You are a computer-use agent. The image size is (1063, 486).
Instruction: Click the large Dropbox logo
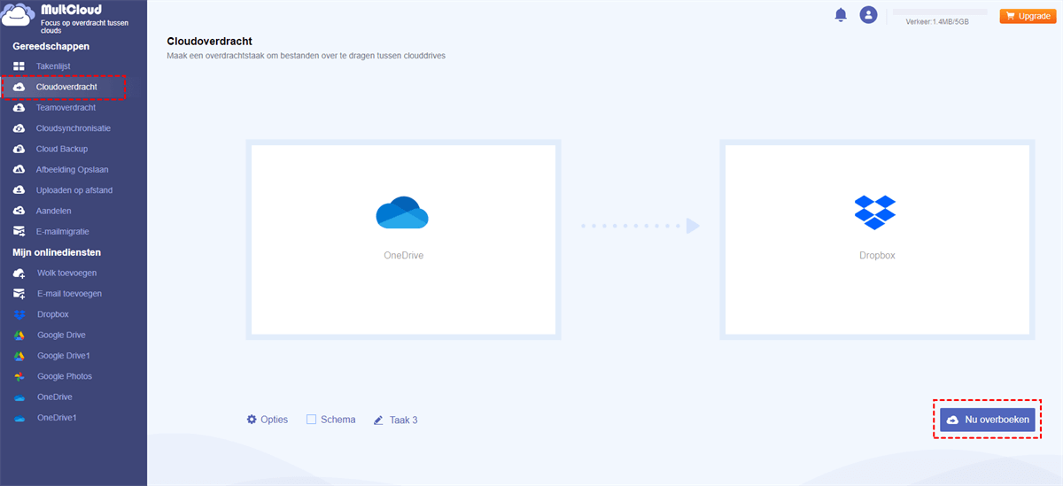[x=875, y=212]
